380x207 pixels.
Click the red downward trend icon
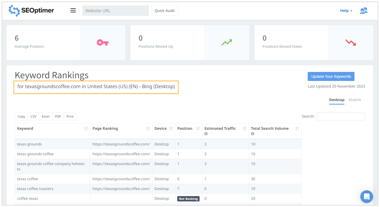pyautogui.click(x=351, y=42)
